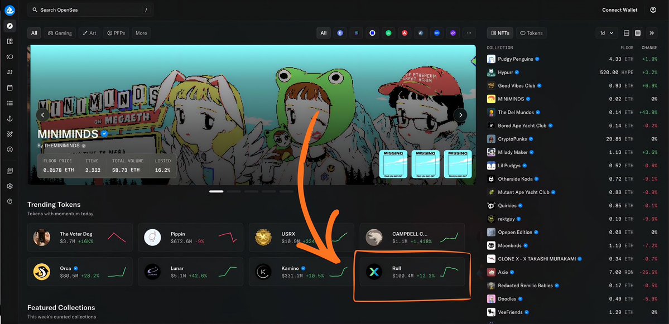Click the Search OpenSea field
Screen dimensions: 669x324
[x=90, y=10]
